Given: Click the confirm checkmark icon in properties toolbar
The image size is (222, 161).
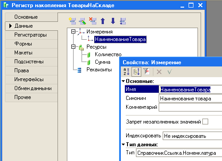Looking at the screenshot, I should (x=169, y=72).
